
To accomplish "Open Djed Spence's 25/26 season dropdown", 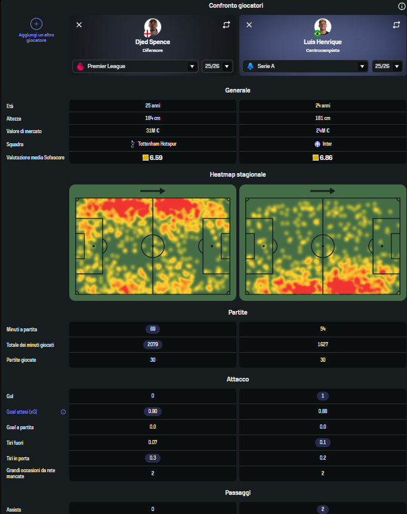I will click(x=217, y=66).
